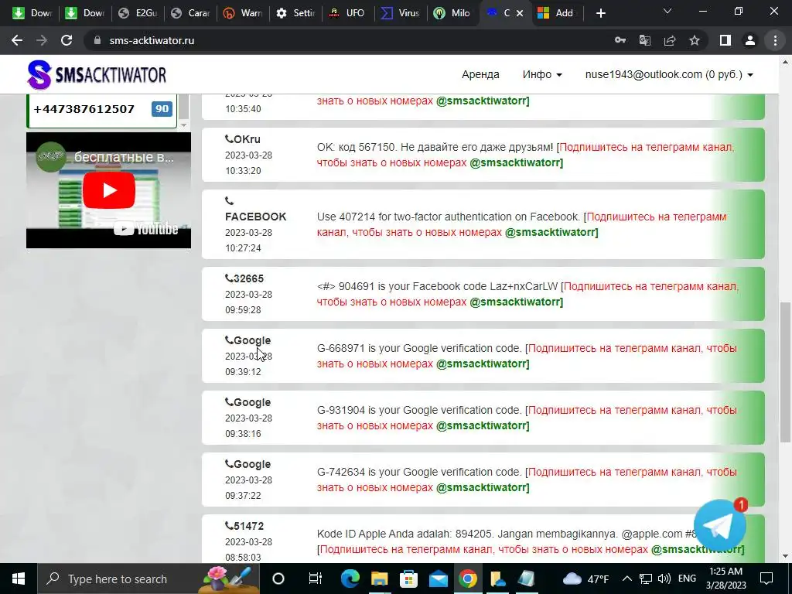
Task: Click the Chrome icon in the taskbar
Action: (x=468, y=579)
